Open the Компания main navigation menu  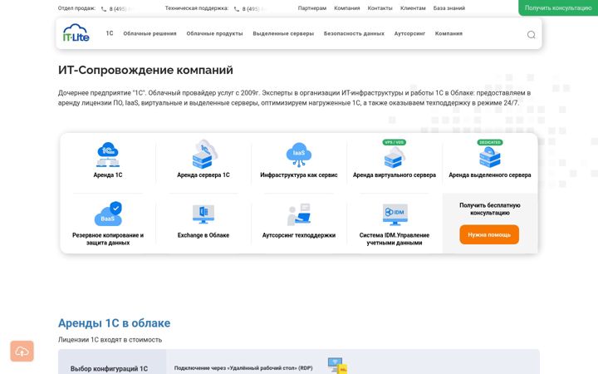coord(448,33)
